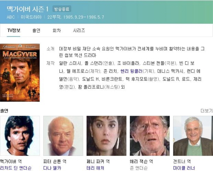Open the 마이클 러너 cast photo
This screenshot has height=171, width=213.
(193, 136)
